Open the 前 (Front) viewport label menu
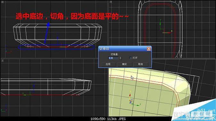This screenshot has height=121, width=216. click(3, 2)
